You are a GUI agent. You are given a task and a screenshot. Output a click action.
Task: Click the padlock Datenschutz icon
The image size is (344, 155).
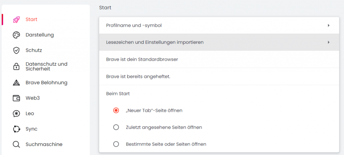point(16,66)
